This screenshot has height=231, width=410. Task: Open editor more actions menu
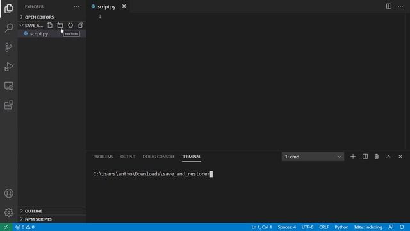pyautogui.click(x=400, y=6)
